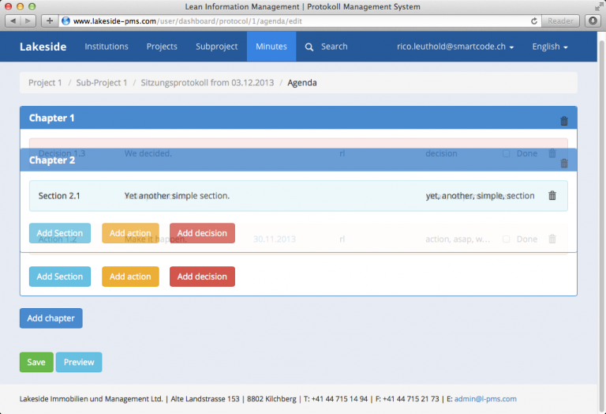
Task: Open rico.leuthold@smartcode.ch user dropdown
Action: pyautogui.click(x=455, y=47)
